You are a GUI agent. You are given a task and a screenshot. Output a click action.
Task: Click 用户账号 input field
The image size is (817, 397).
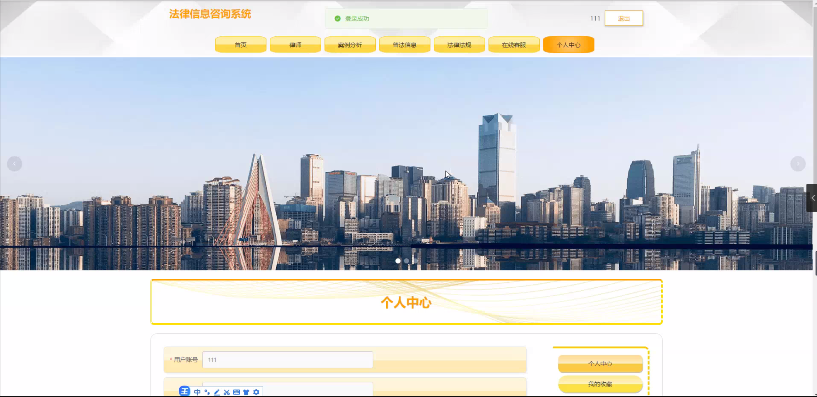[x=288, y=360]
